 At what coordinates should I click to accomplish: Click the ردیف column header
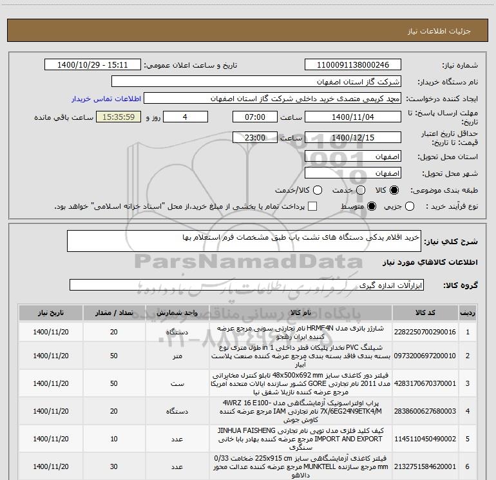468,312
